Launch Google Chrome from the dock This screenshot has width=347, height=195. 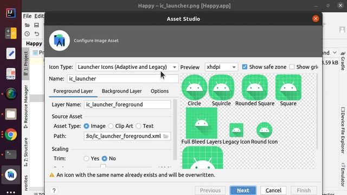pos(11,134)
